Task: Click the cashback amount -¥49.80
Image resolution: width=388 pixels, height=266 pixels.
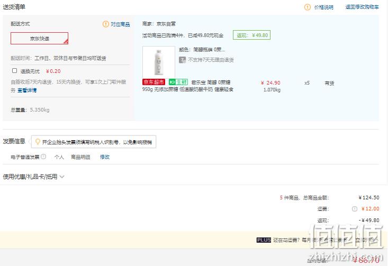Action: [x=369, y=220]
